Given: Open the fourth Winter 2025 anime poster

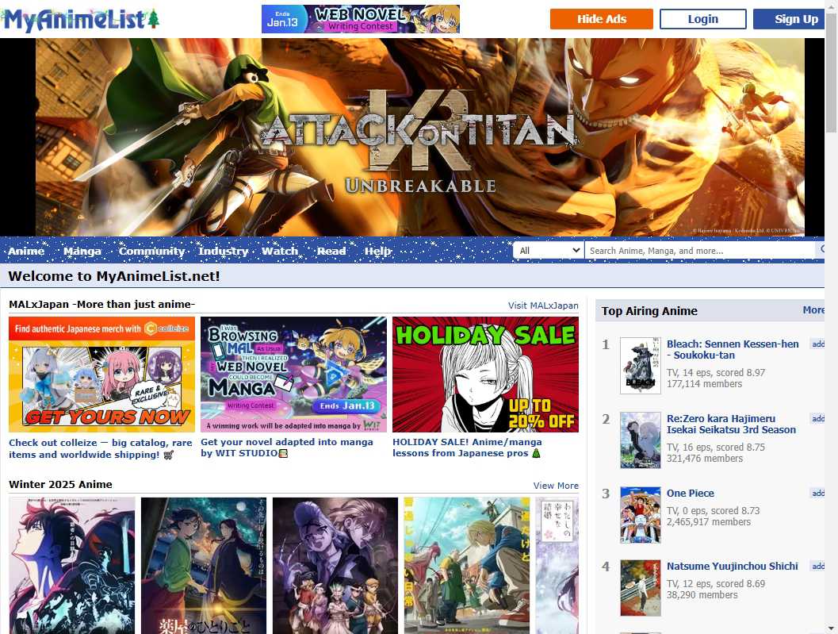Looking at the screenshot, I should (466, 566).
